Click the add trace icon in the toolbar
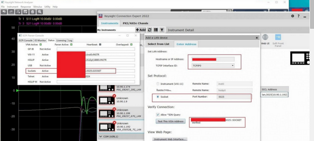The width and height of the screenshot is (314, 141). [x=18, y=12]
